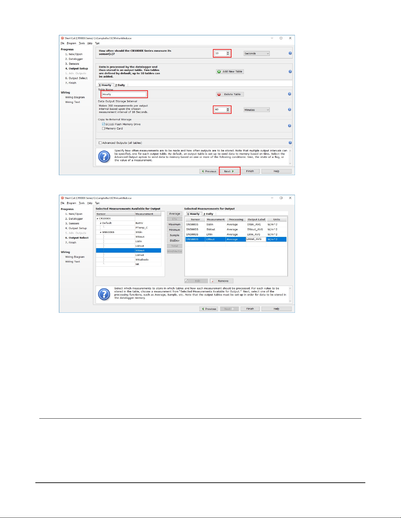Image resolution: width=401 pixels, height=518 pixels.
Task: Click Short Cut app icon in Output Setup title bar
Action: 63,38
